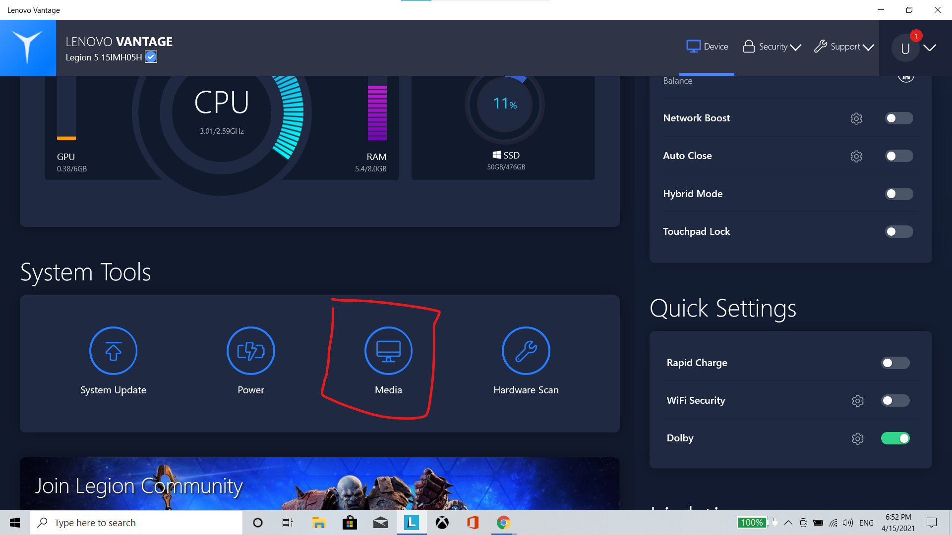Turn on WiFi Security switch
The image size is (952, 535).
895,401
